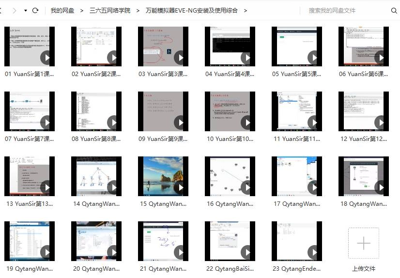
Task: Click the forward navigation arrow
Action: coord(15,11)
